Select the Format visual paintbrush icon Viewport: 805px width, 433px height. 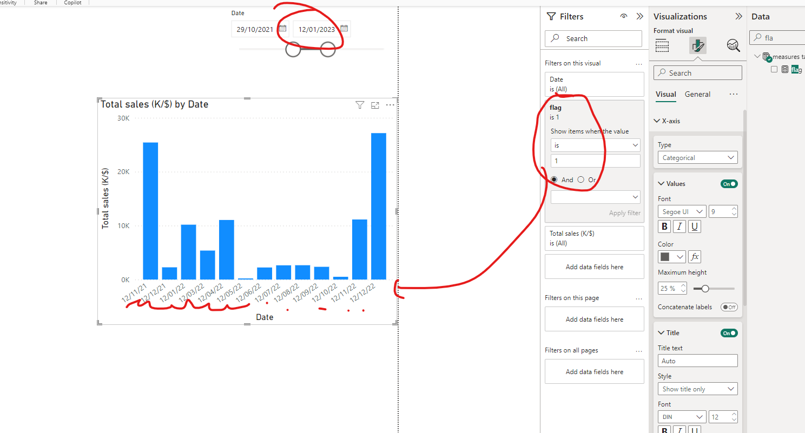(x=698, y=45)
